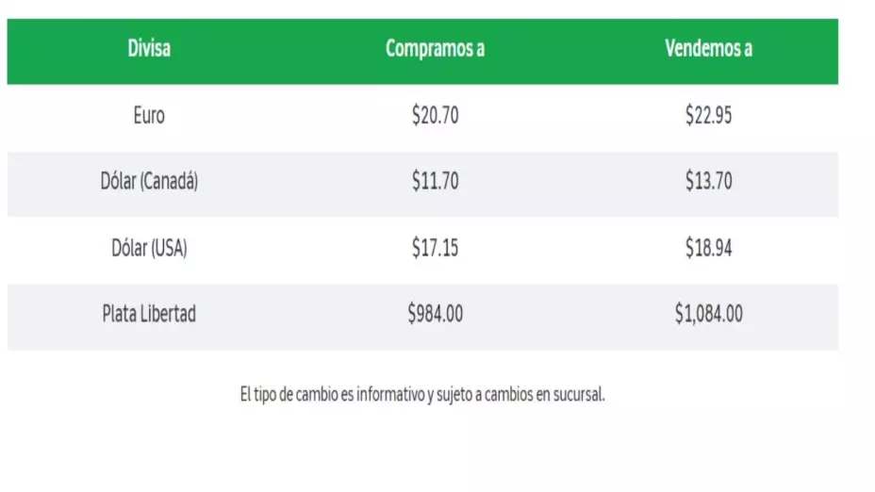Click the Euro buy rate $20.70
Image resolution: width=875 pixels, height=492 pixels.
point(435,116)
